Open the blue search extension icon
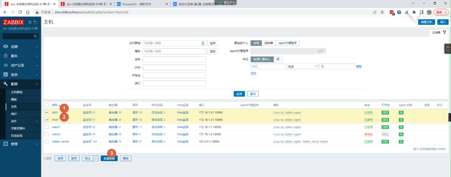This screenshot has height=177, width=451. click(x=399, y=12)
